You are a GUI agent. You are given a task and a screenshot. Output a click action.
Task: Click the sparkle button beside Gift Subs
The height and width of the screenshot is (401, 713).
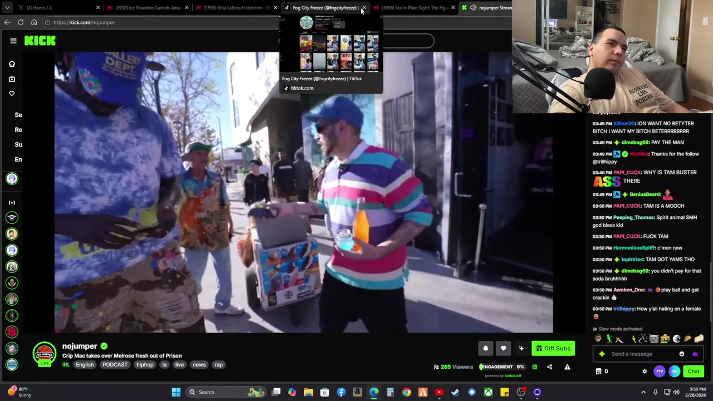point(521,349)
